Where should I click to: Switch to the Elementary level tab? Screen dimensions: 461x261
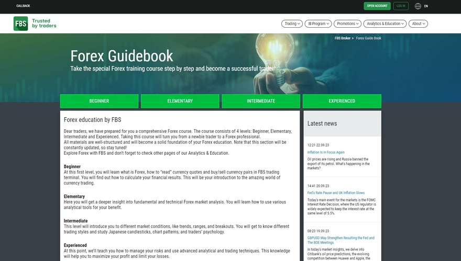(x=180, y=101)
